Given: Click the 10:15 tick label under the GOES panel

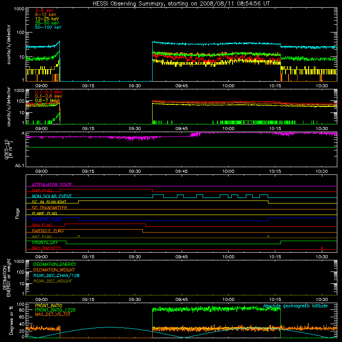Looking at the screenshot, I should point(275,171).
